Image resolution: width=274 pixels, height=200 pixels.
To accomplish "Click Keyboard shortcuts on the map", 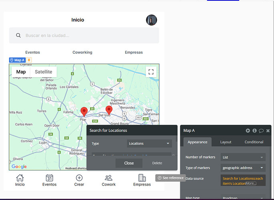I will click(76, 168).
